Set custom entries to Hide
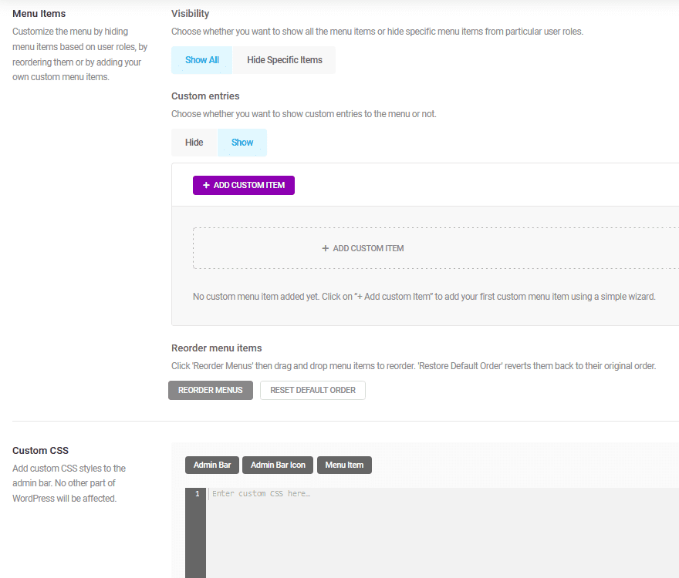Image resolution: width=679 pixels, height=578 pixels. [x=194, y=142]
